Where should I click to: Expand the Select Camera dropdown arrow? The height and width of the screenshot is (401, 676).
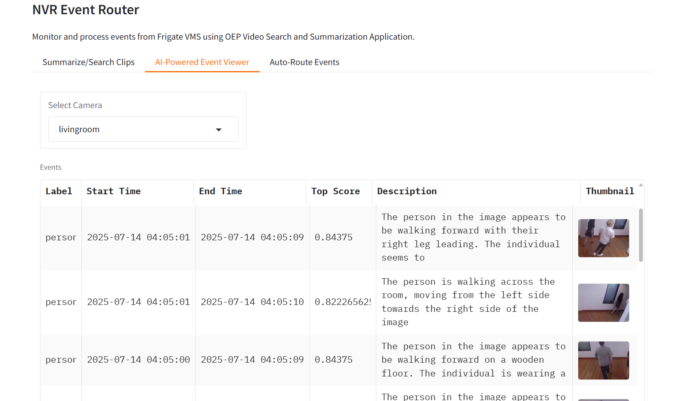click(219, 130)
